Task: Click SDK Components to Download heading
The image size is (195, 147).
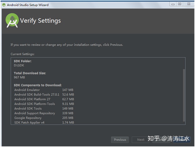Action: [38, 85]
